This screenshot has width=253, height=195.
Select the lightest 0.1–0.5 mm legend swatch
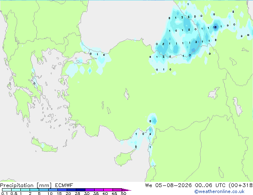7,190
